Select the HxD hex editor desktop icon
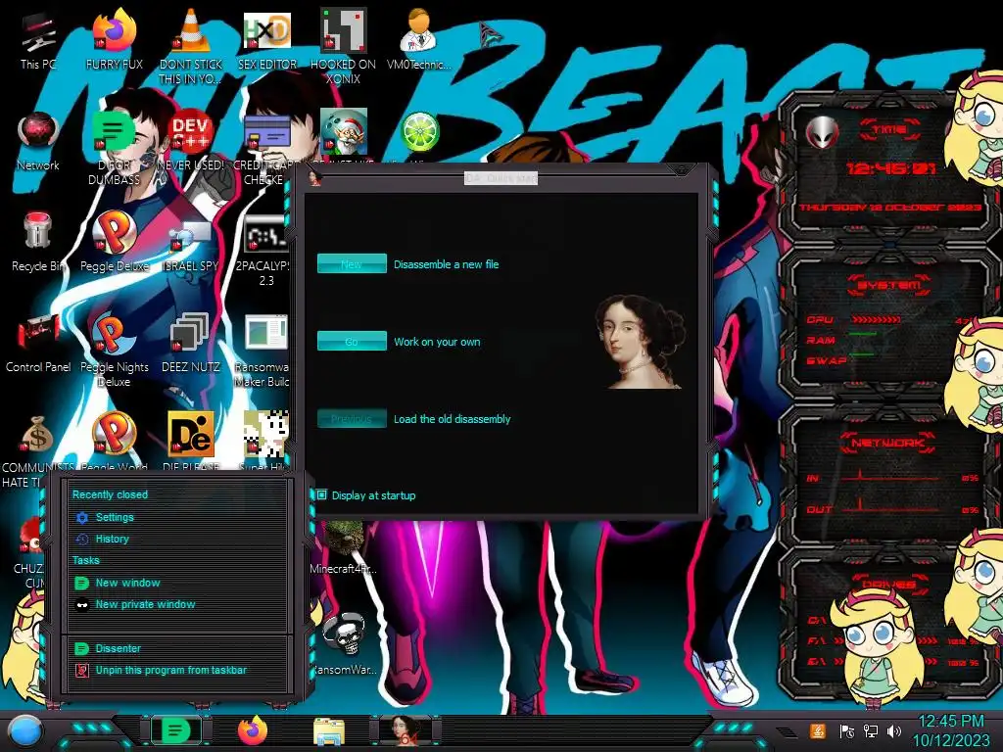 267,39
